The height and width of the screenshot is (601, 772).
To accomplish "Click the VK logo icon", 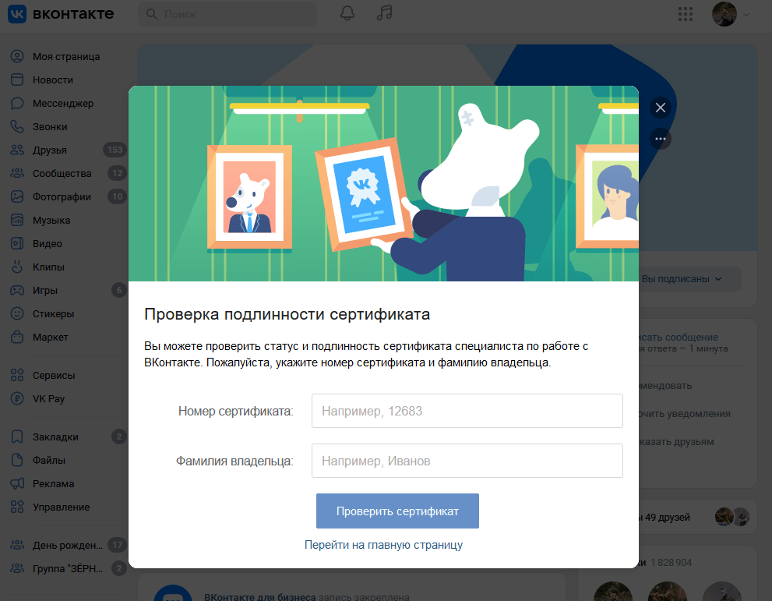I will (x=17, y=14).
